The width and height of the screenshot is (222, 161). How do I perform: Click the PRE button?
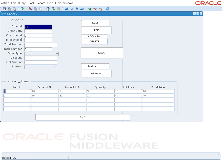[x=96, y=30]
